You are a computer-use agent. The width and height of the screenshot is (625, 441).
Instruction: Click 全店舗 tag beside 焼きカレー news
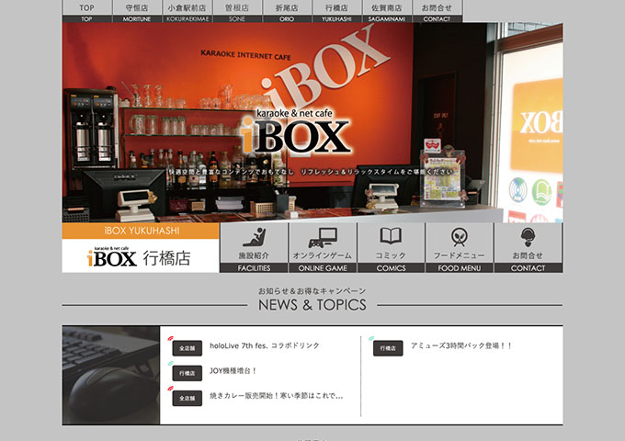(187, 398)
